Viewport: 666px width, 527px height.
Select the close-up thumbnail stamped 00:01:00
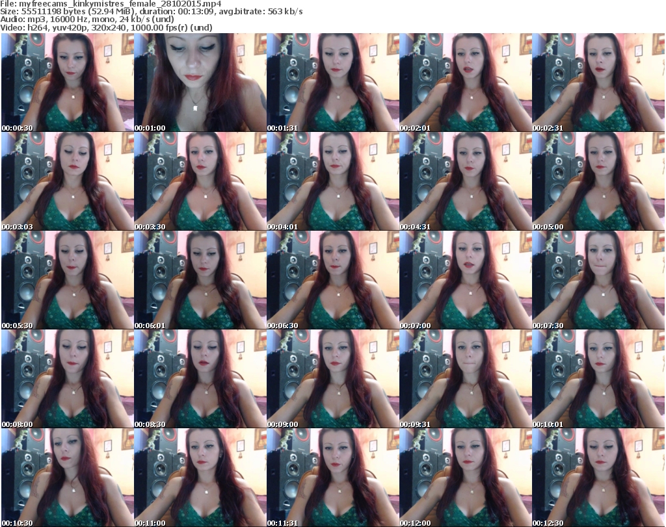coord(200,83)
